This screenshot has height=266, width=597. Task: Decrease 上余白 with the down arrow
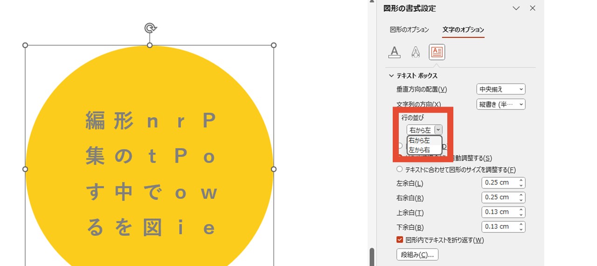coord(521,215)
